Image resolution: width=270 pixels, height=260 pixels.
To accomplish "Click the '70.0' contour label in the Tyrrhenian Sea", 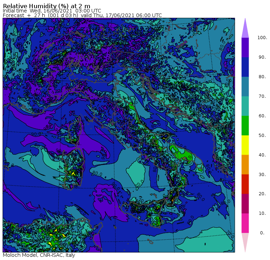I will [140, 184].
